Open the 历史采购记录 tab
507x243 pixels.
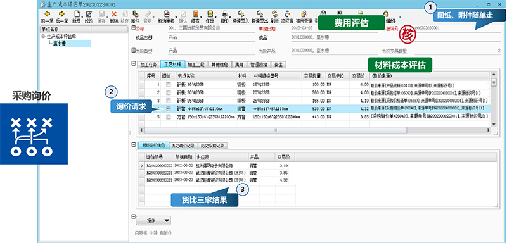213,146
